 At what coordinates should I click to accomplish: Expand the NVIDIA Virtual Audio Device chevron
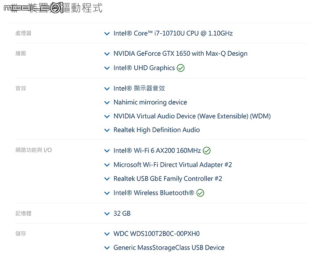click(107, 117)
